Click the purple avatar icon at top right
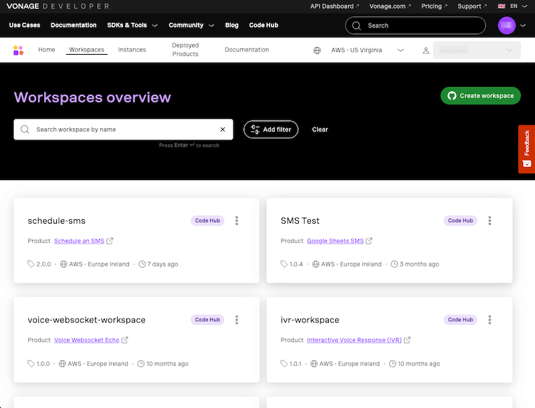535x408 pixels. pyautogui.click(x=508, y=25)
